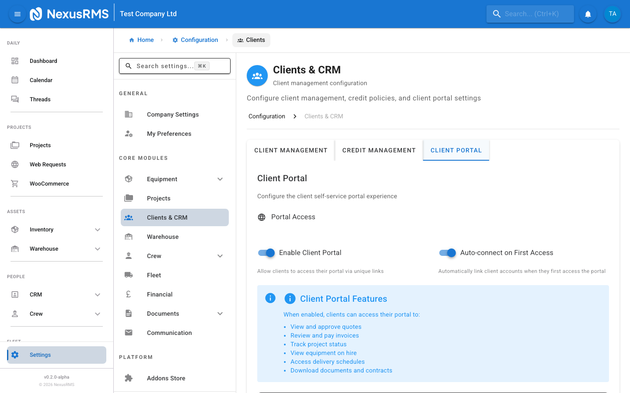Screen dimensions: 630x393
Task: Switch to the Credit Management tab
Action: [x=379, y=150]
